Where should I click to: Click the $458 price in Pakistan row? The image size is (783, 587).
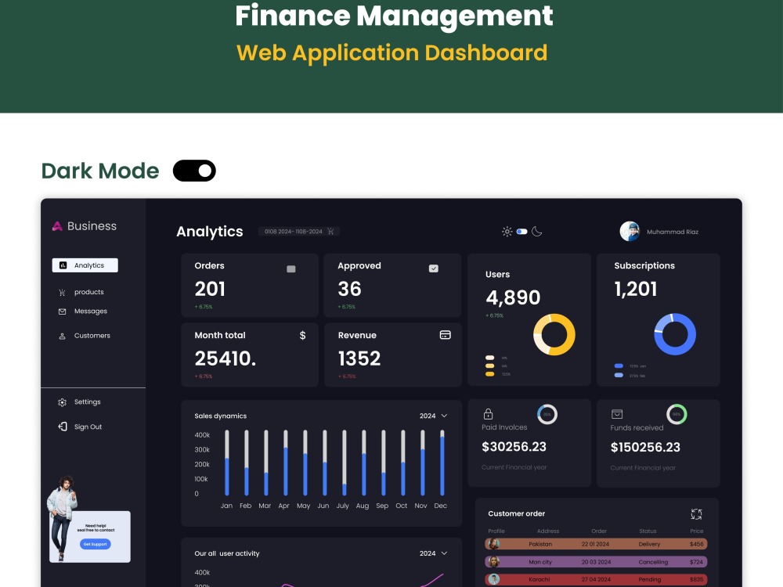[x=697, y=544]
